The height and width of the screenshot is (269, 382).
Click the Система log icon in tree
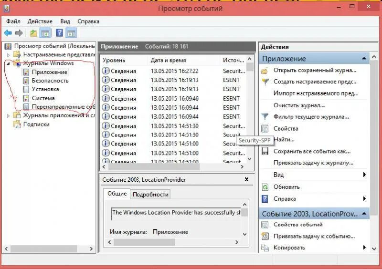26,98
